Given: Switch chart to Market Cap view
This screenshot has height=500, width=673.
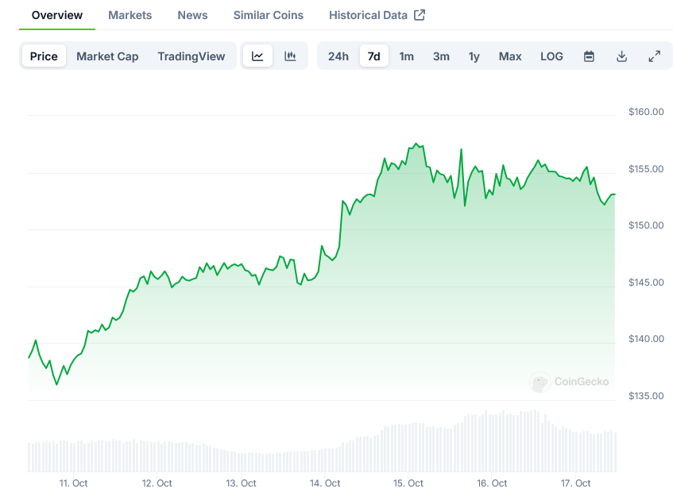Looking at the screenshot, I should coord(107,56).
